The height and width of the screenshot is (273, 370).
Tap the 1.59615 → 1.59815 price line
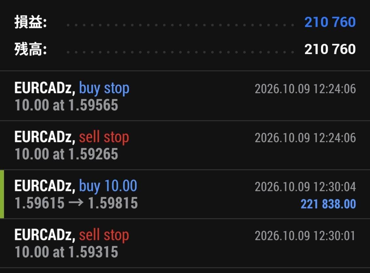pos(76,203)
